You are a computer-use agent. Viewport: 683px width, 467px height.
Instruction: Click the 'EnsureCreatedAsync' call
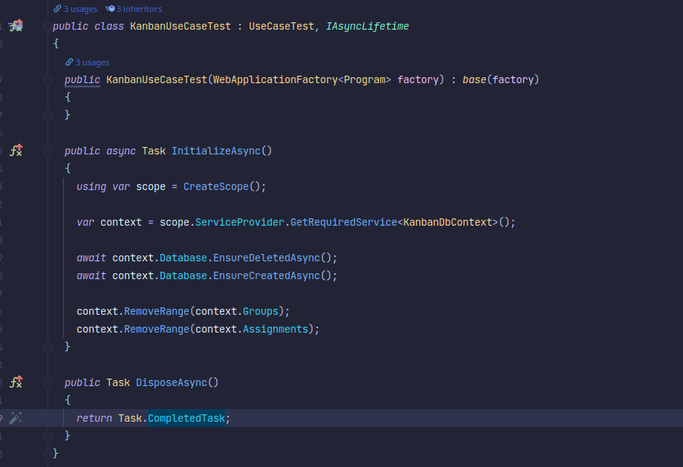(x=267, y=275)
